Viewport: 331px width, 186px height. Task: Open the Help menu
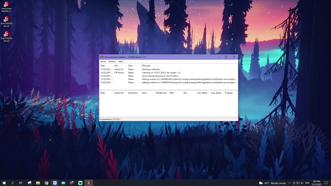pos(121,61)
